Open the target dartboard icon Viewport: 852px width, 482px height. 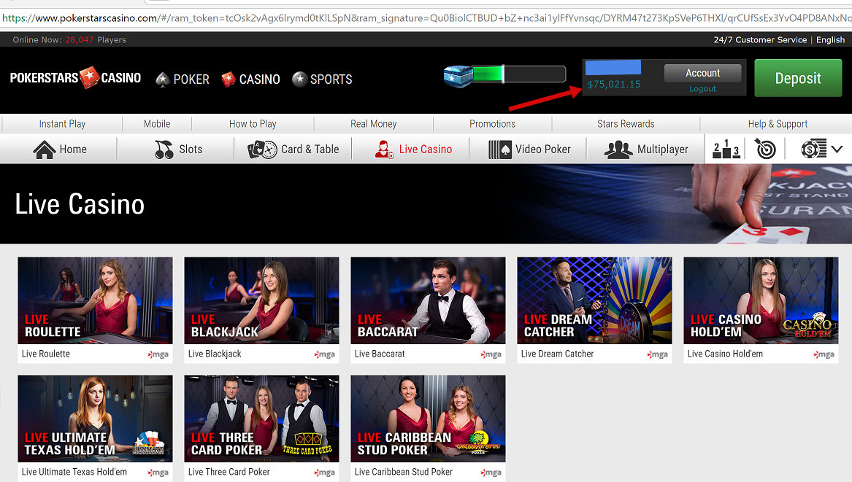click(766, 149)
